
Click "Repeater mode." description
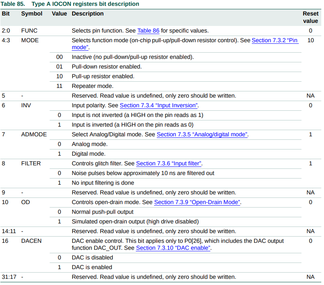[x=93, y=86]
